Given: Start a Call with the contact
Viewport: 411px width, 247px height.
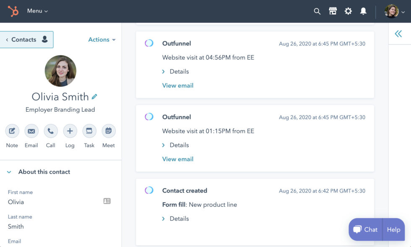Looking at the screenshot, I should [x=50, y=131].
